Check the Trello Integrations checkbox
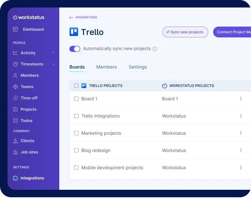 [x=77, y=116]
